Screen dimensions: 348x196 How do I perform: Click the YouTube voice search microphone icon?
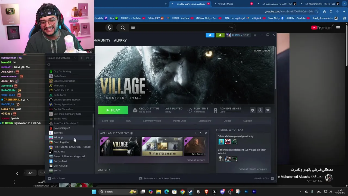pyautogui.click(x=109, y=27)
